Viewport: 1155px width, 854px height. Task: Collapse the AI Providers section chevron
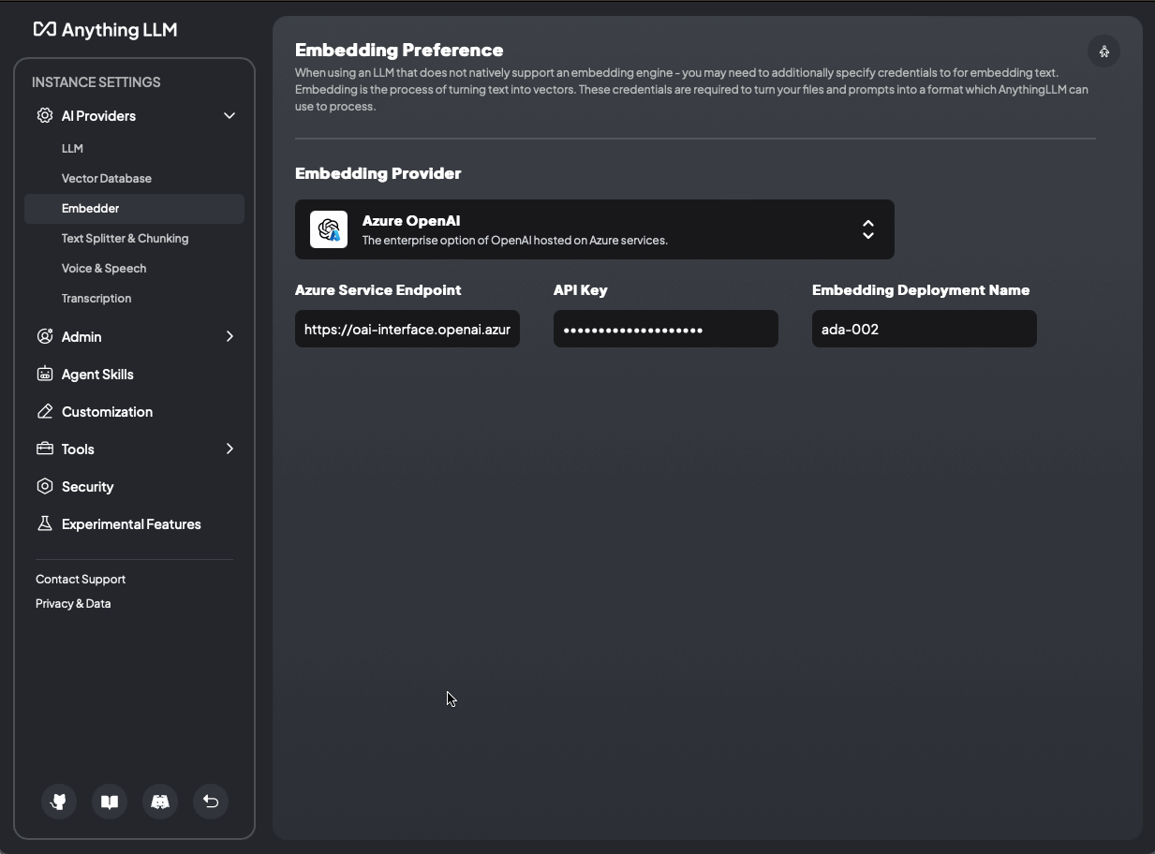(230, 115)
